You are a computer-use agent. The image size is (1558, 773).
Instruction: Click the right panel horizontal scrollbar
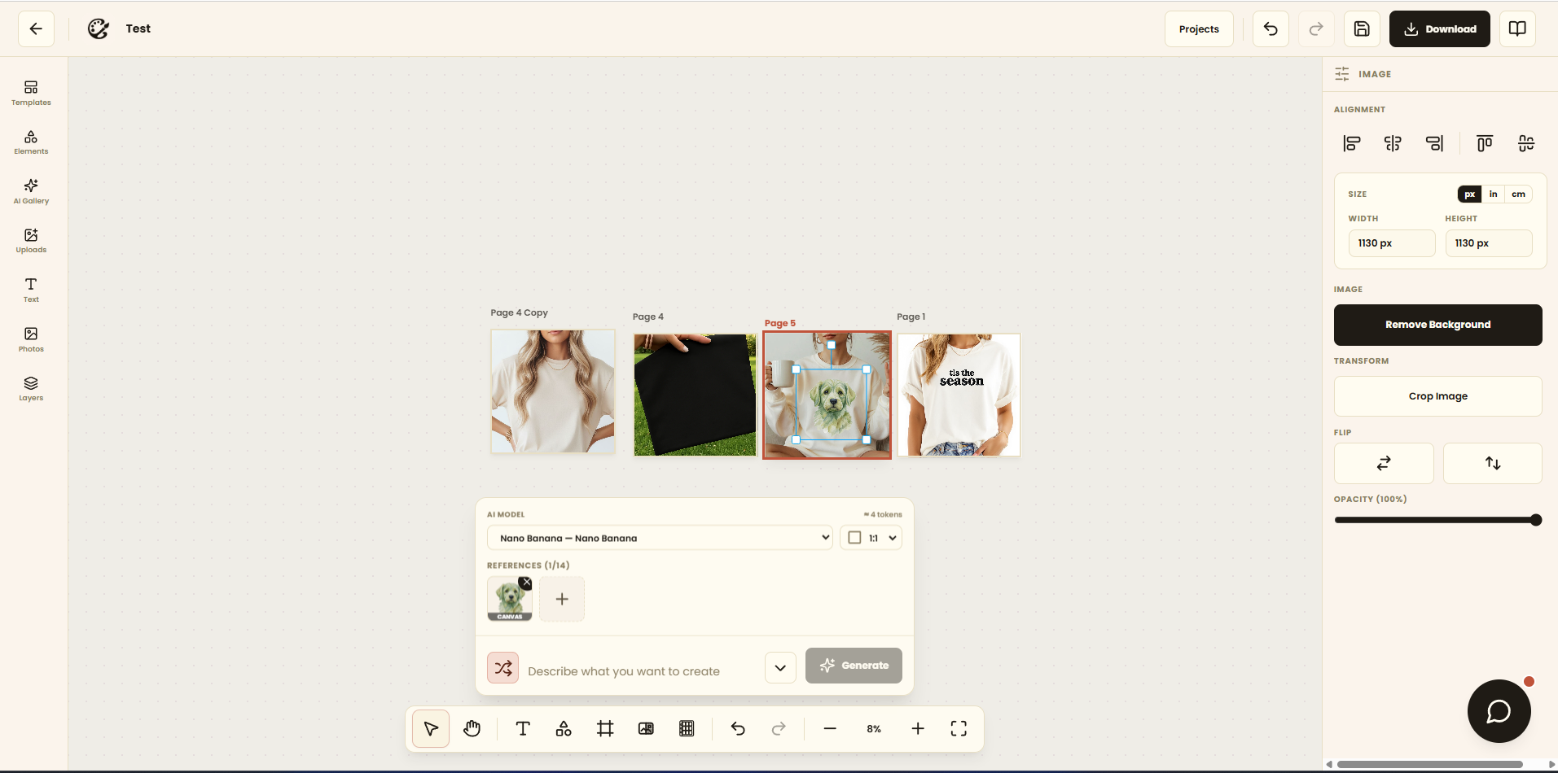point(1430,764)
